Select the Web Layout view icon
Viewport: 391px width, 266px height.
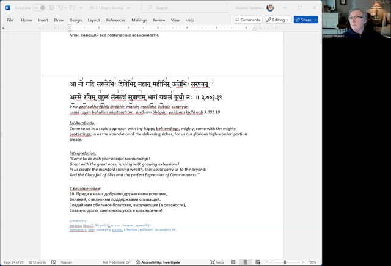coord(258,262)
